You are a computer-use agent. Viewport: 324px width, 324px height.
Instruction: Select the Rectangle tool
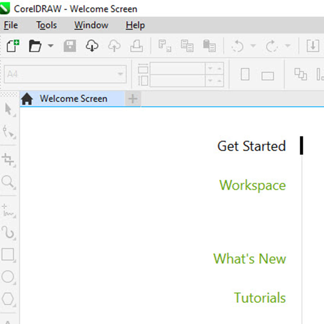click(8, 255)
